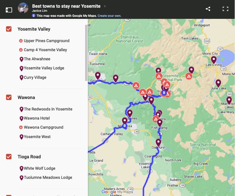Viewport: 235px width, 196px height.
Task: Share the map
Action: 208,9
